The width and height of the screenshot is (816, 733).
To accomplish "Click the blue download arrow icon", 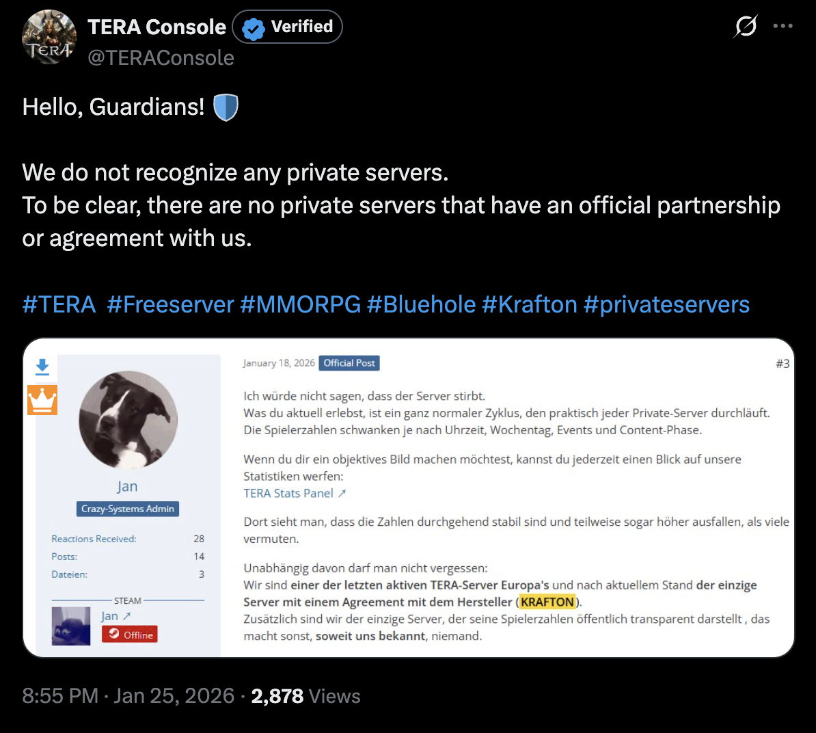I will click(42, 366).
